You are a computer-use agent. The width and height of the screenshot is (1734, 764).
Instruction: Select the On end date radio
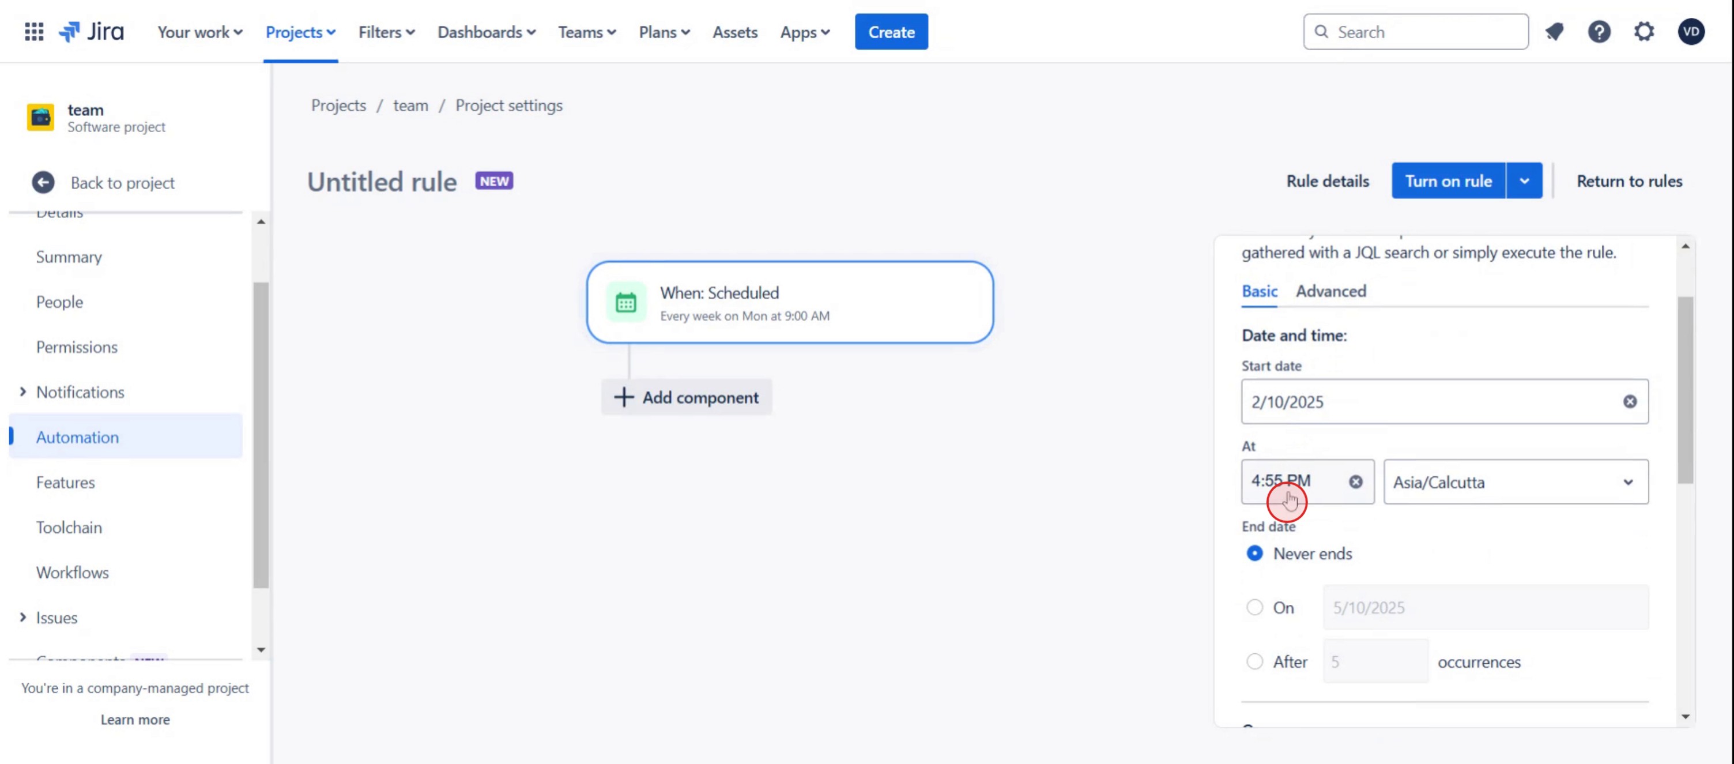1255,608
